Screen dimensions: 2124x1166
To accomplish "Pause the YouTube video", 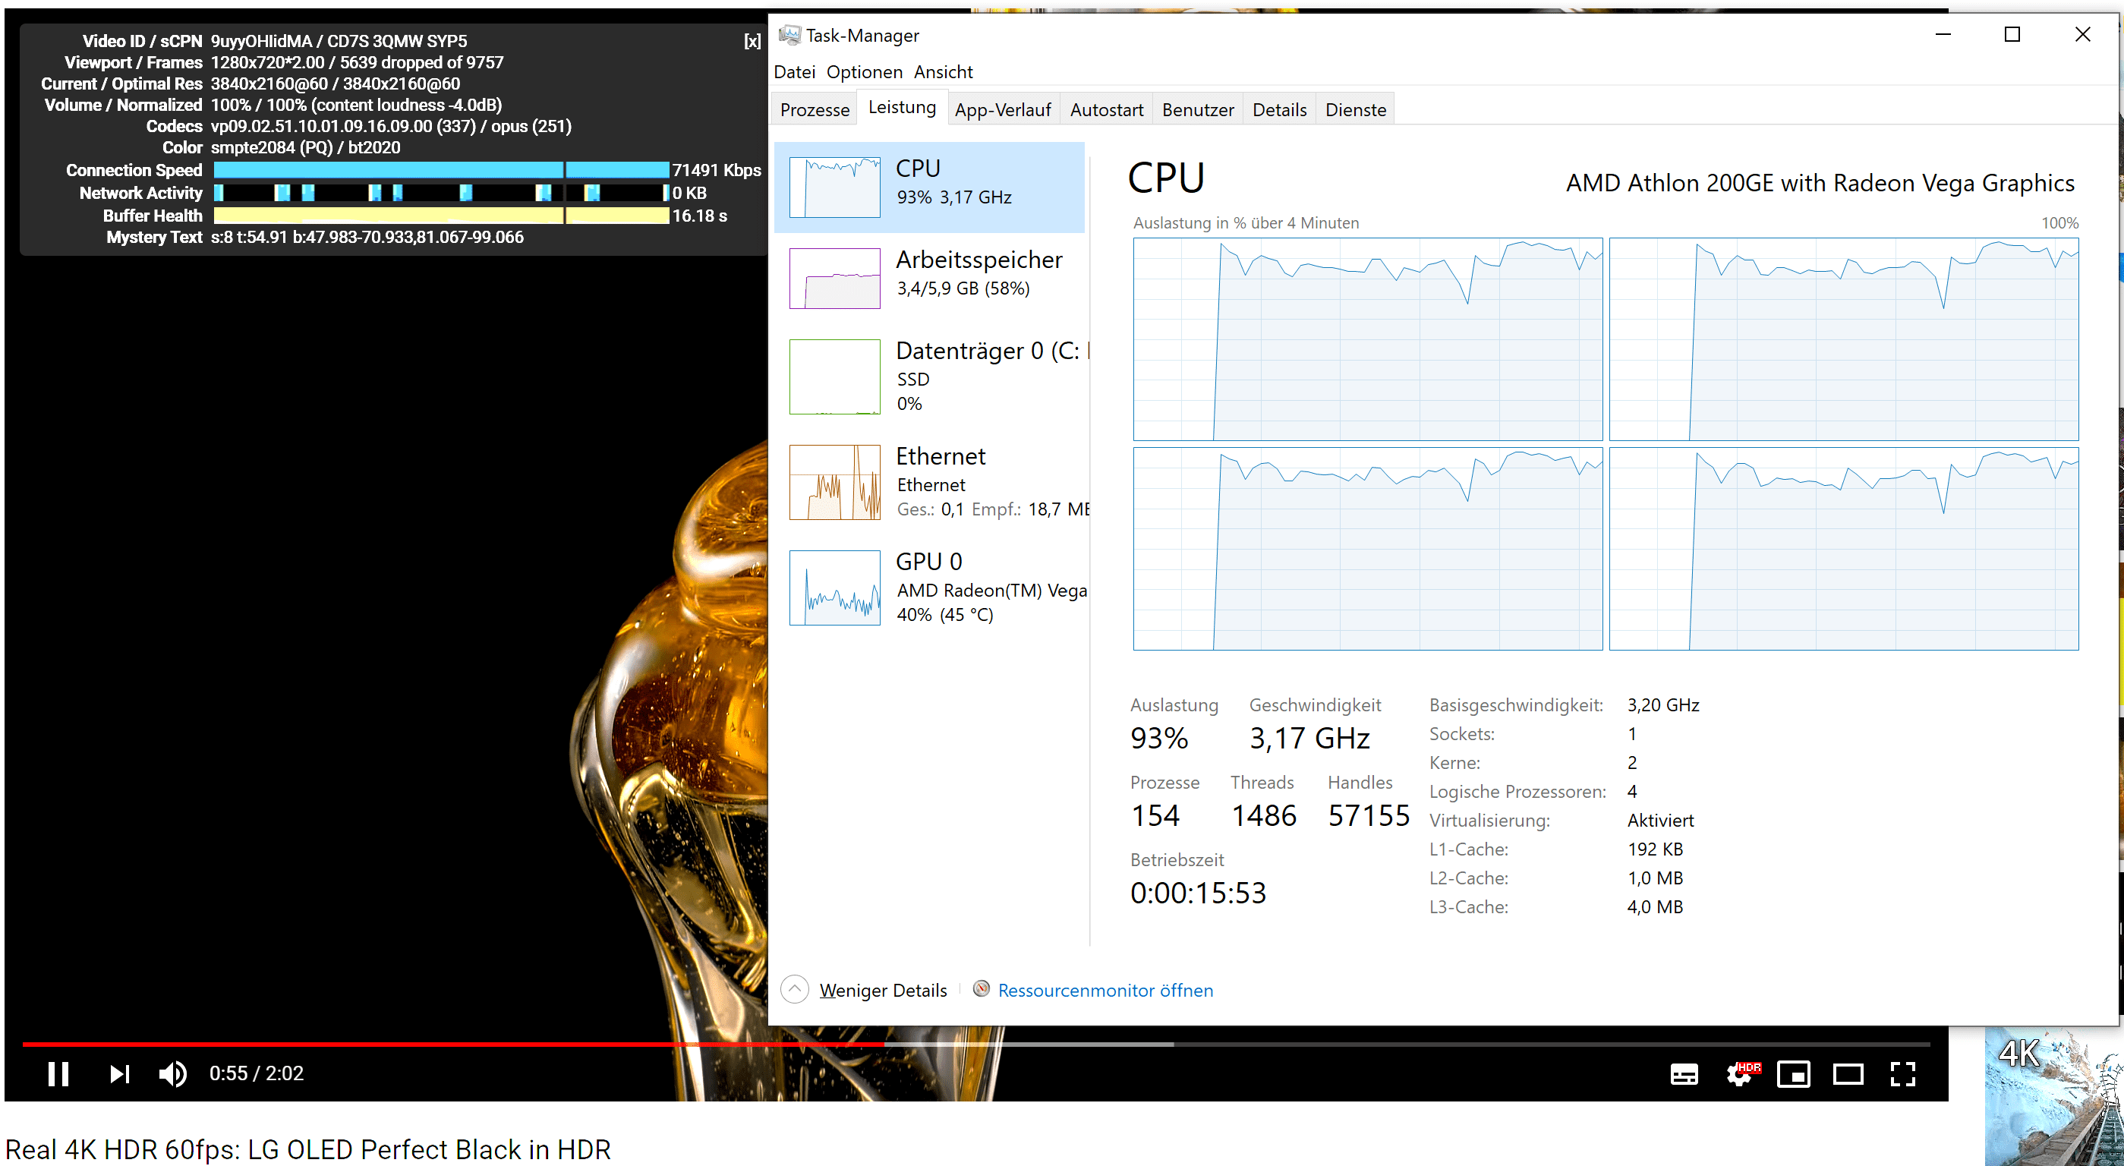I will (58, 1073).
